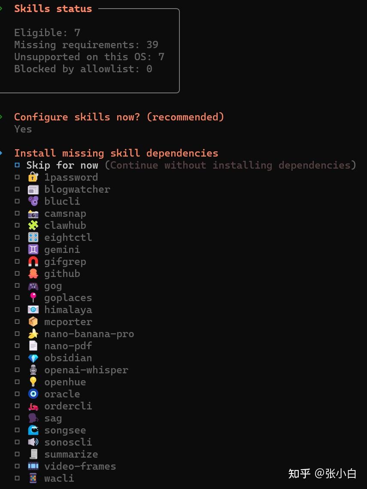Click the light bulb icon for openhue
367x489 pixels.
[x=33, y=382]
